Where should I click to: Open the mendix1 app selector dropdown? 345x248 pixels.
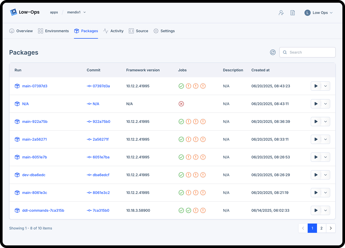click(x=76, y=12)
